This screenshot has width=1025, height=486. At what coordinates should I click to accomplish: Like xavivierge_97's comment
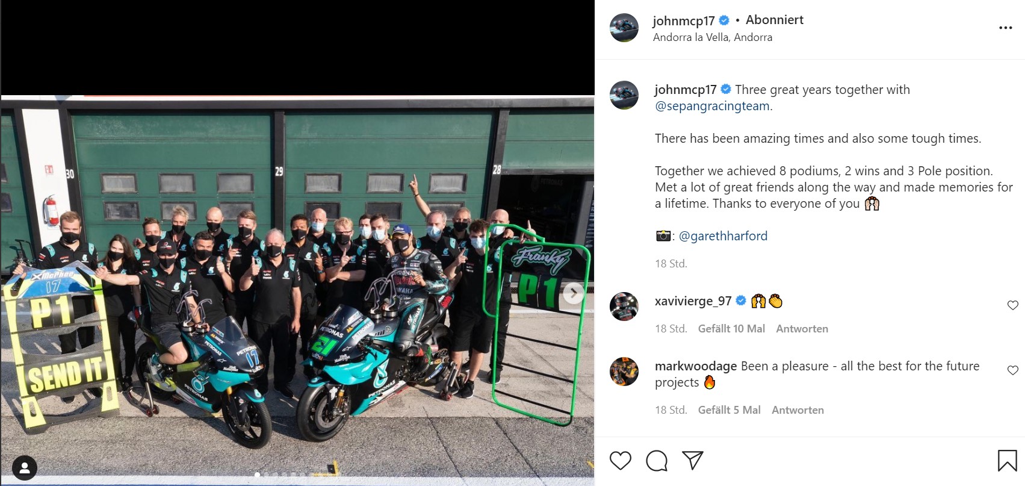pyautogui.click(x=1012, y=305)
